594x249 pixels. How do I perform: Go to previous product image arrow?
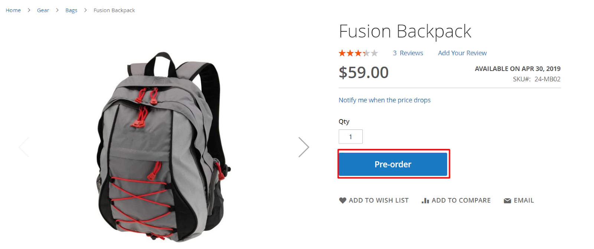coord(24,147)
